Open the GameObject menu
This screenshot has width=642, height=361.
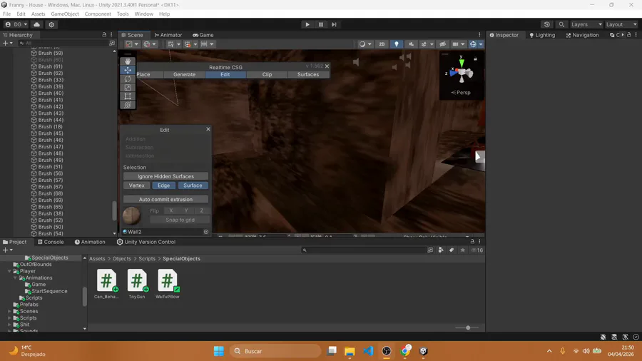[65, 14]
